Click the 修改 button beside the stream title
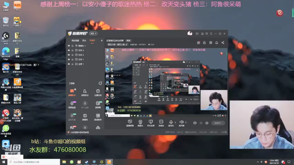 click(128, 41)
